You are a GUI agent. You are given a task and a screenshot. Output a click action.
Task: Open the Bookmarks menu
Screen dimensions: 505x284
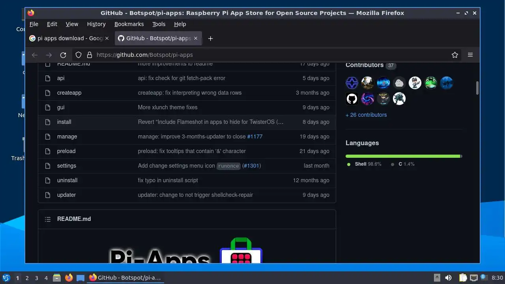(x=129, y=24)
